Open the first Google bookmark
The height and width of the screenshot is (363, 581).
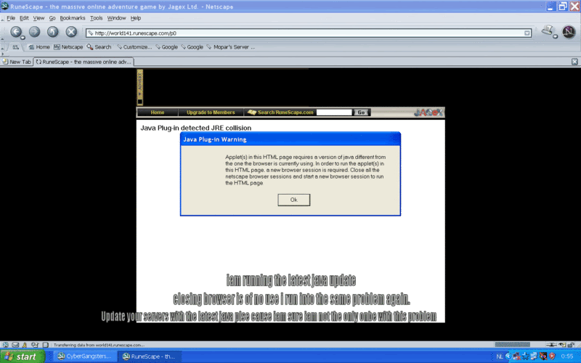(x=167, y=47)
